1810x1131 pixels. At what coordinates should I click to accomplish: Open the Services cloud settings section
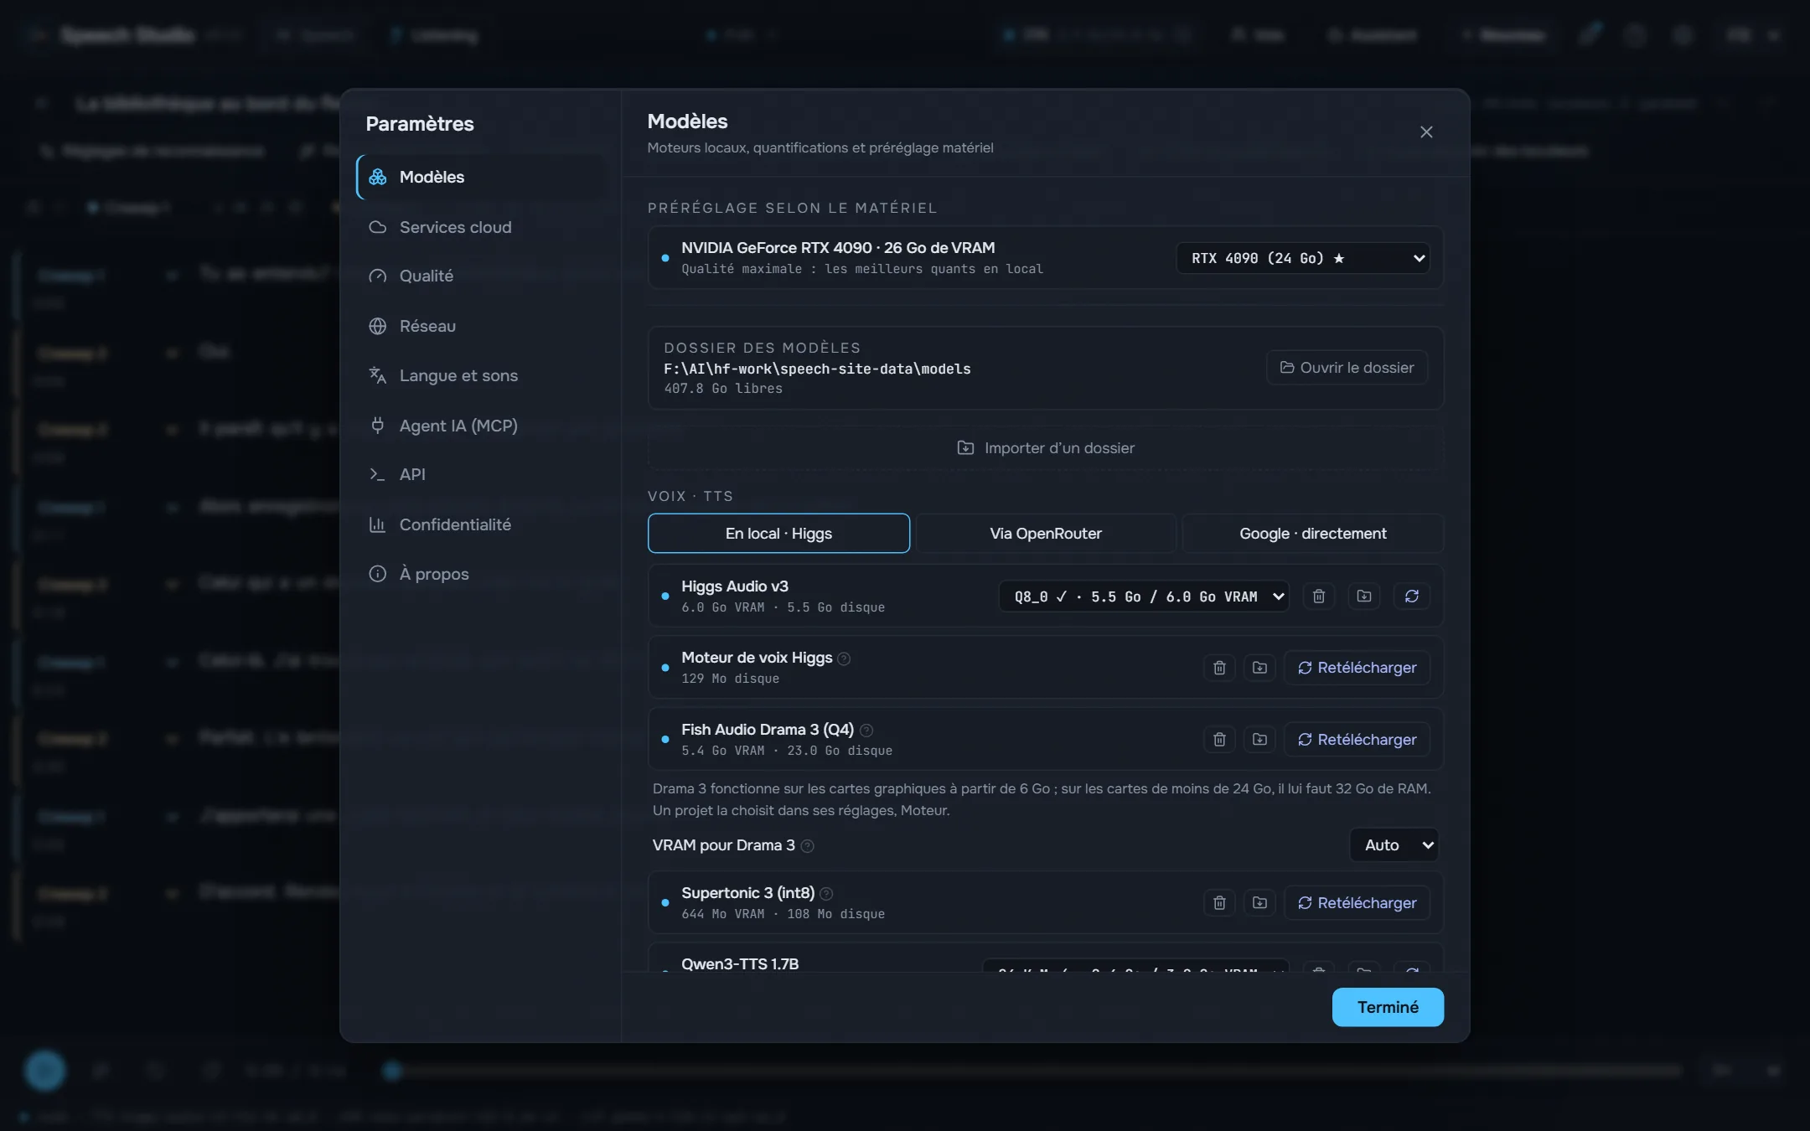click(x=481, y=227)
